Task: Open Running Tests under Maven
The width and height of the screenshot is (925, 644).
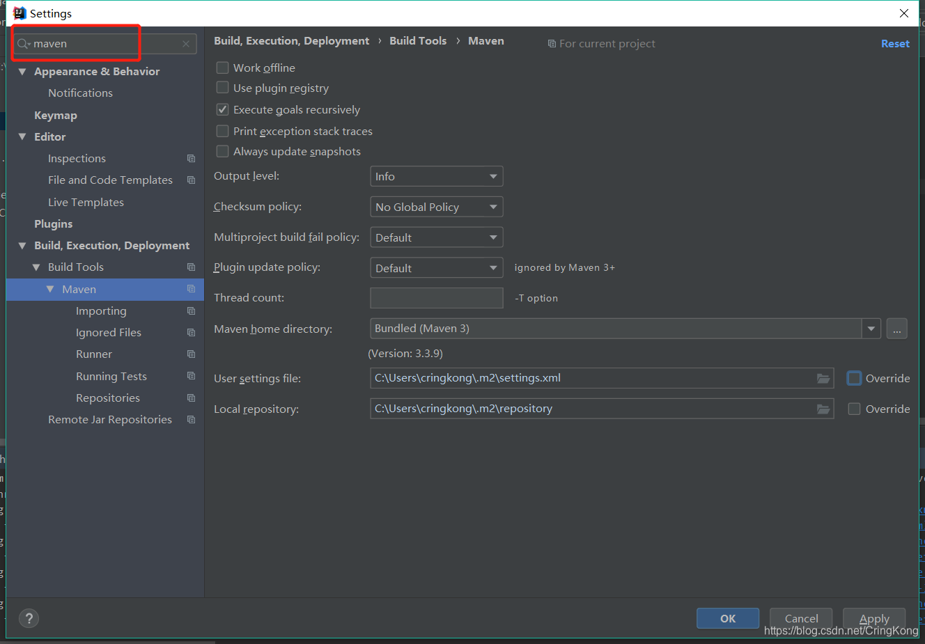Action: coord(111,377)
